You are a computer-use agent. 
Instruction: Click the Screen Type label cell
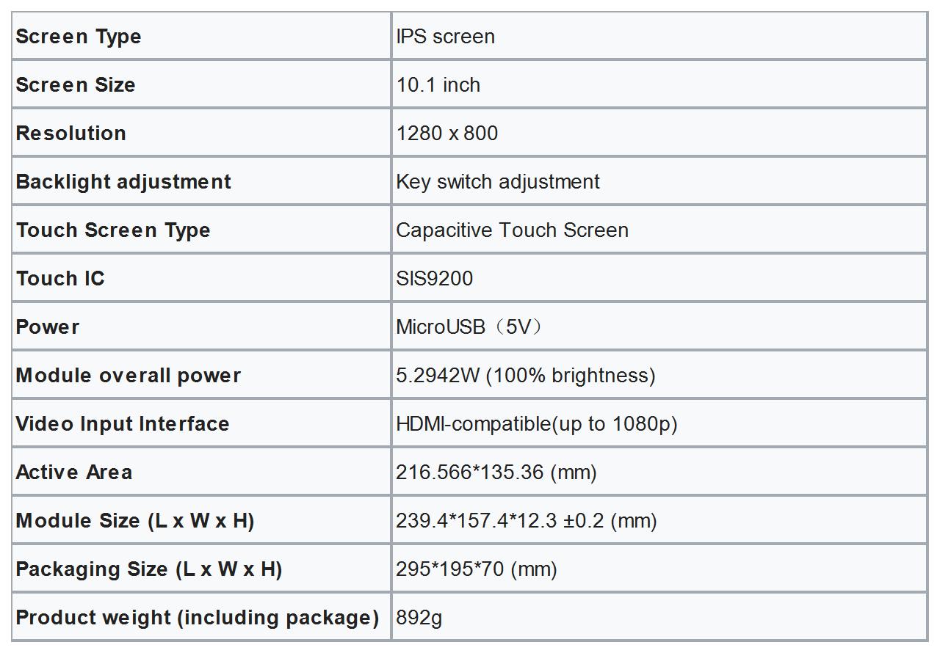pyautogui.click(x=79, y=37)
